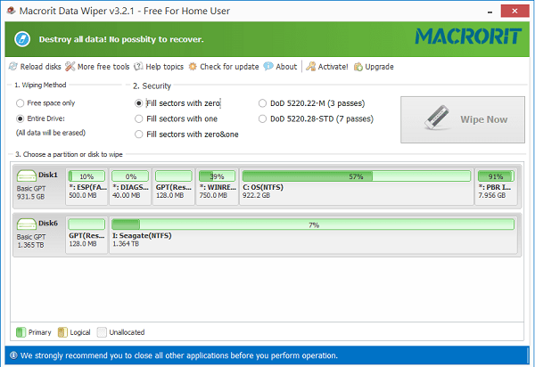
Task: Open About label in toolbar
Action: 286,67
